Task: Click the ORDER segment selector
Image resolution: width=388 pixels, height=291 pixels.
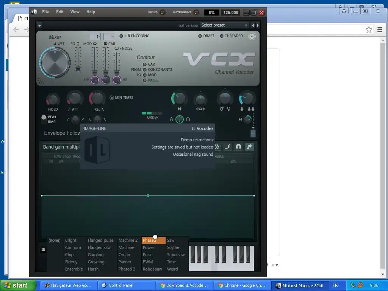Action: pyautogui.click(x=152, y=113)
